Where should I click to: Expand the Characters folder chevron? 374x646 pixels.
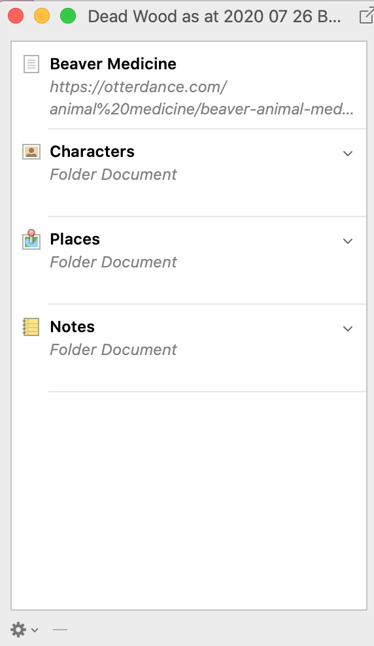coord(348,154)
